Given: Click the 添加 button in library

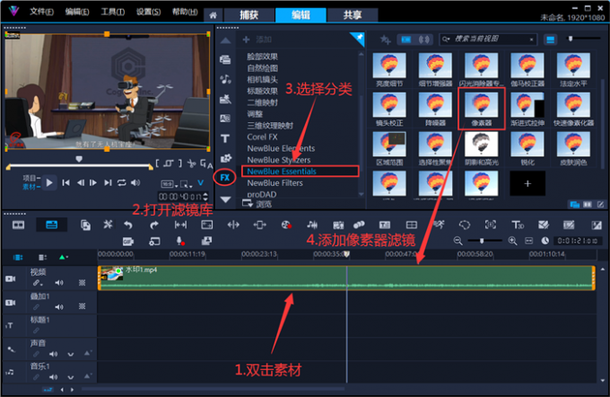Looking at the screenshot, I should pos(257,40).
